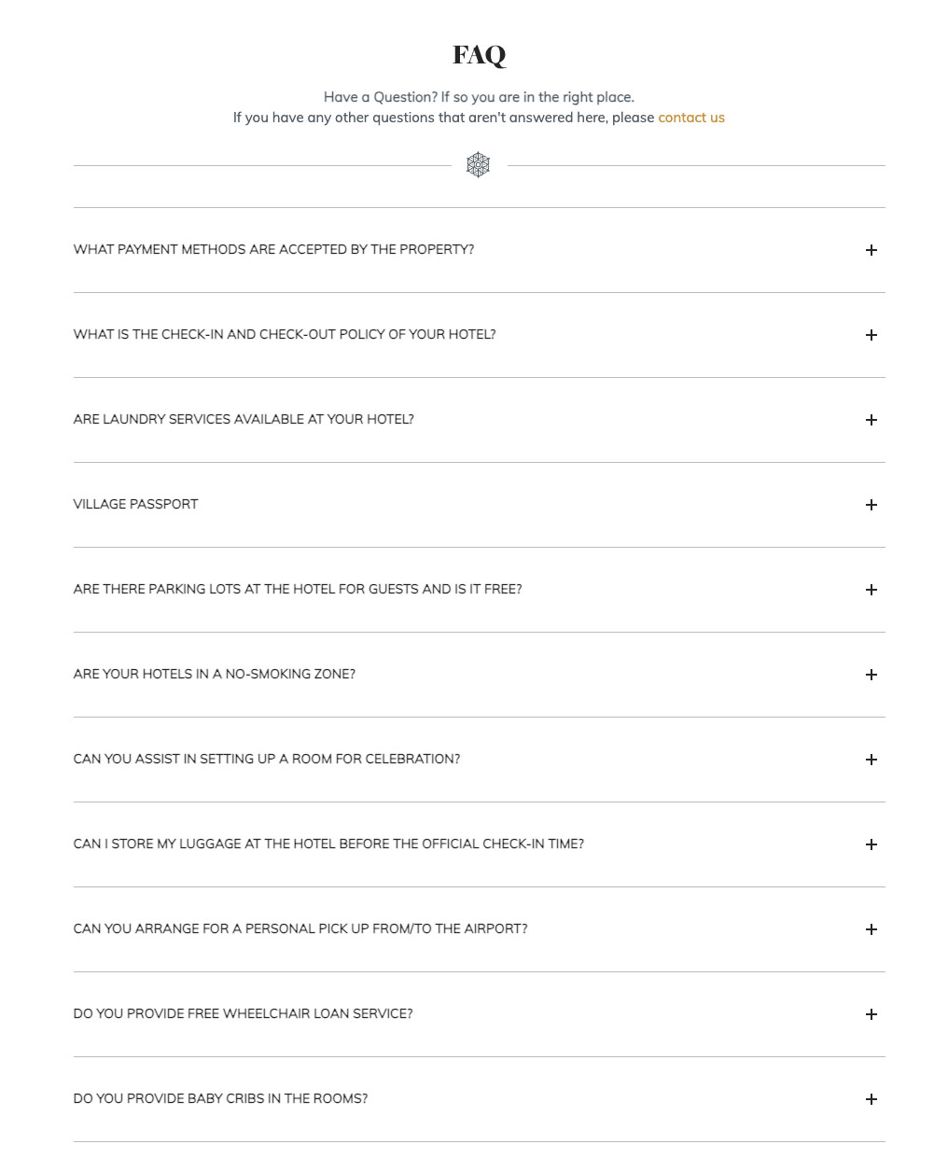948x1158 pixels.
Task: Click the FAQ page heading
Action: click(x=479, y=55)
